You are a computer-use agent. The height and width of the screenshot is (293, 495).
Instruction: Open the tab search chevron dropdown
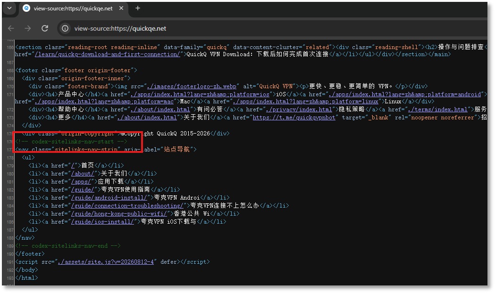pos(9,8)
